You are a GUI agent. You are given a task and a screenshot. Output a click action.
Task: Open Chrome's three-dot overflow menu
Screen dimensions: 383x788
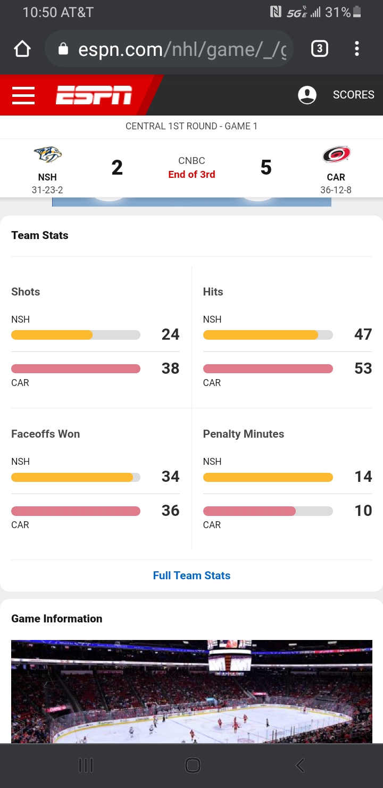(x=357, y=50)
